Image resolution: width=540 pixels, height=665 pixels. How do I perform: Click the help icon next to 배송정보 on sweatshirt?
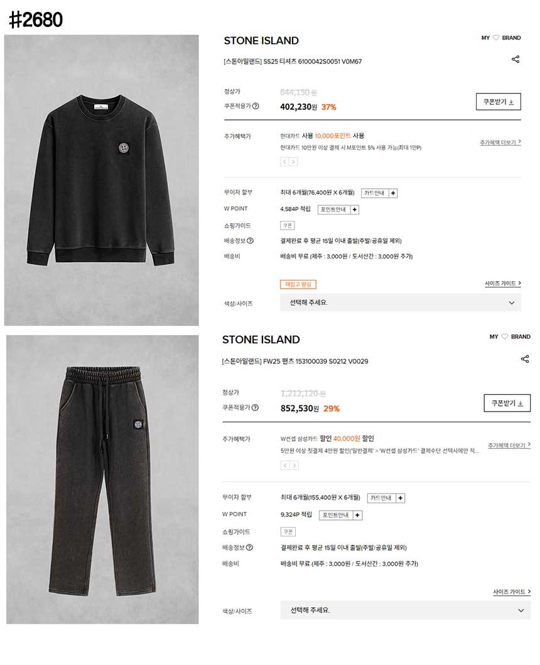pyautogui.click(x=250, y=240)
